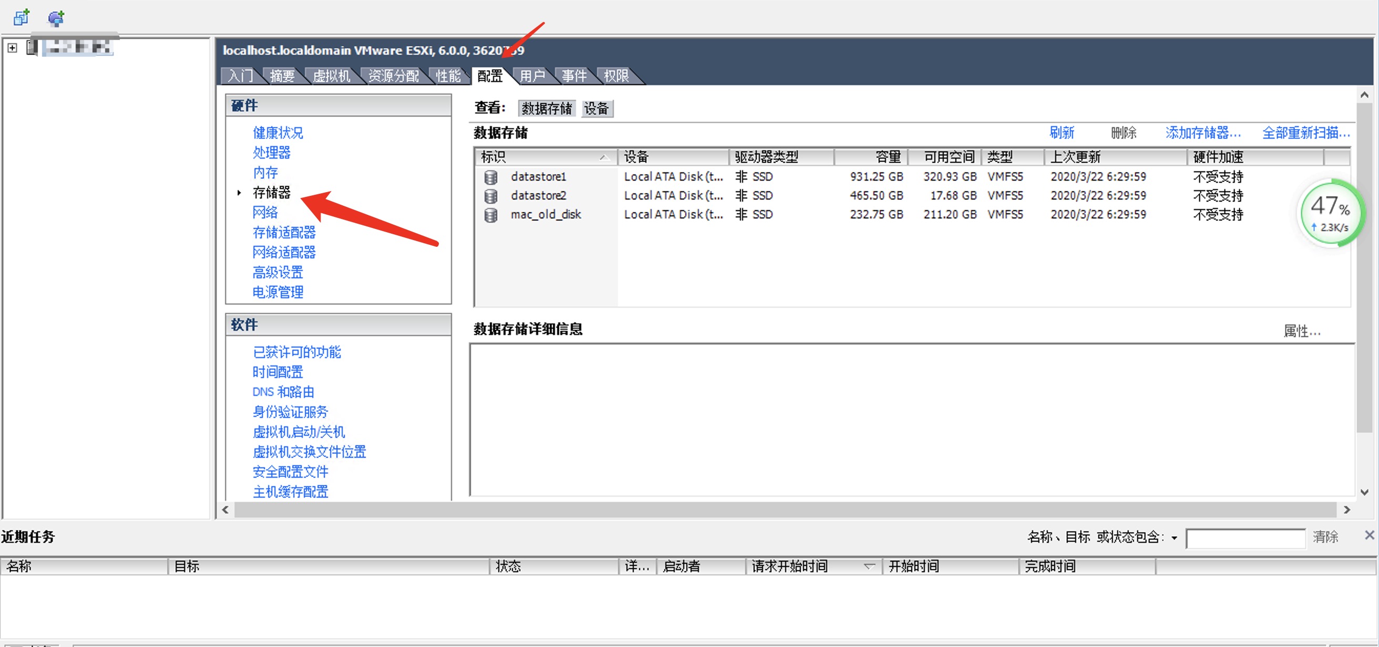Screen dimensions: 1379x647
Task: Open DNS 和路由 link
Action: click(283, 392)
